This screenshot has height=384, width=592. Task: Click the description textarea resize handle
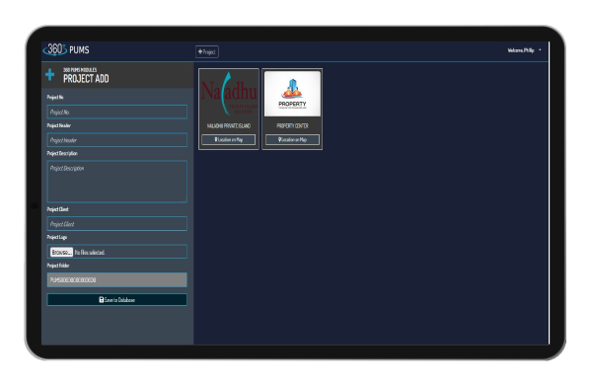[185, 199]
